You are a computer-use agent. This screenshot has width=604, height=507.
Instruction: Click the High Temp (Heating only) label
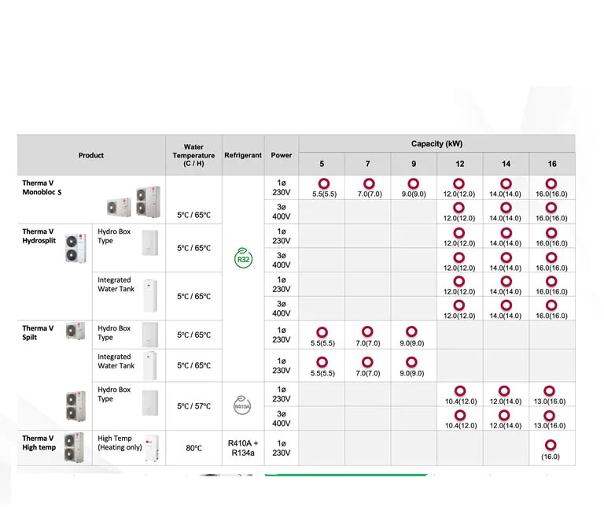tap(116, 442)
